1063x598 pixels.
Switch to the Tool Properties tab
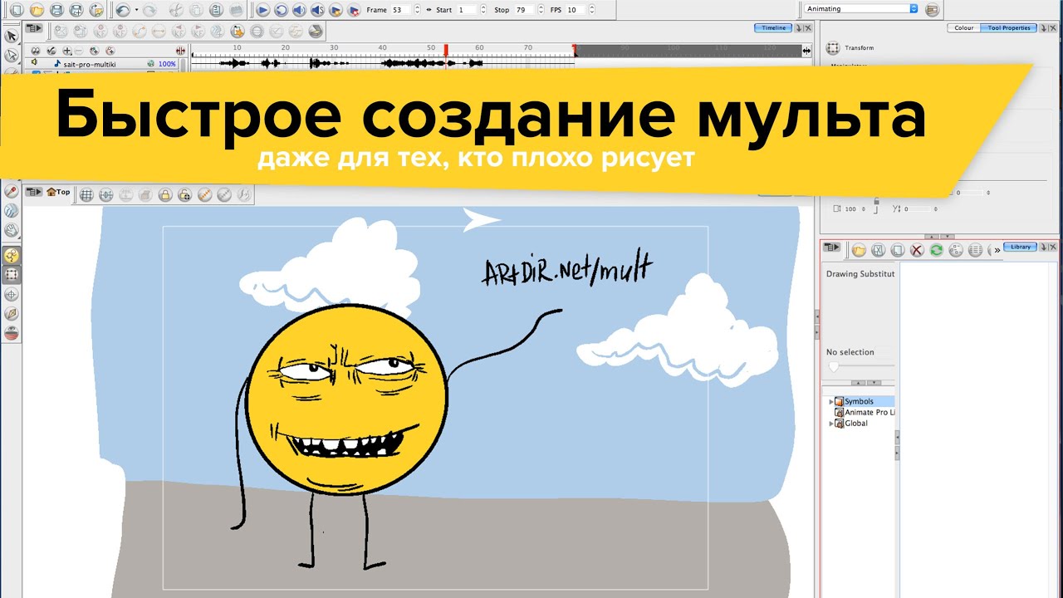click(x=1008, y=28)
